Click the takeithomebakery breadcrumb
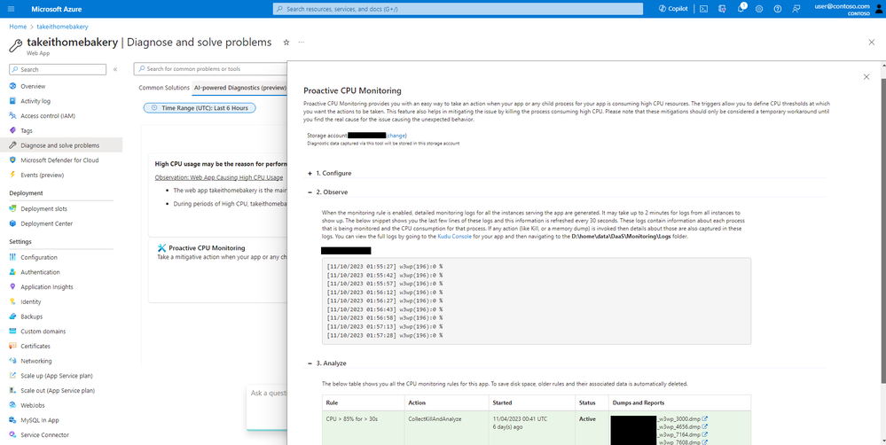886x445 pixels. tap(62, 27)
